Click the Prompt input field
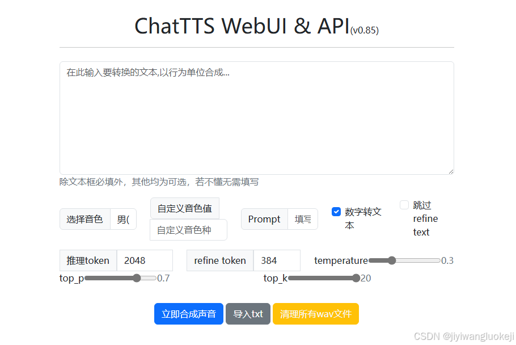Screen dimensions: 516x345 pyautogui.click(x=302, y=219)
